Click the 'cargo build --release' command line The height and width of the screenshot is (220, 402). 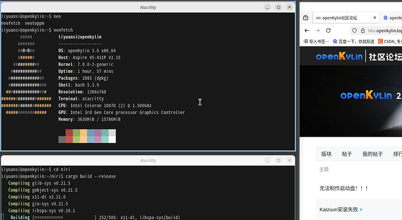pyautogui.click(x=90, y=176)
